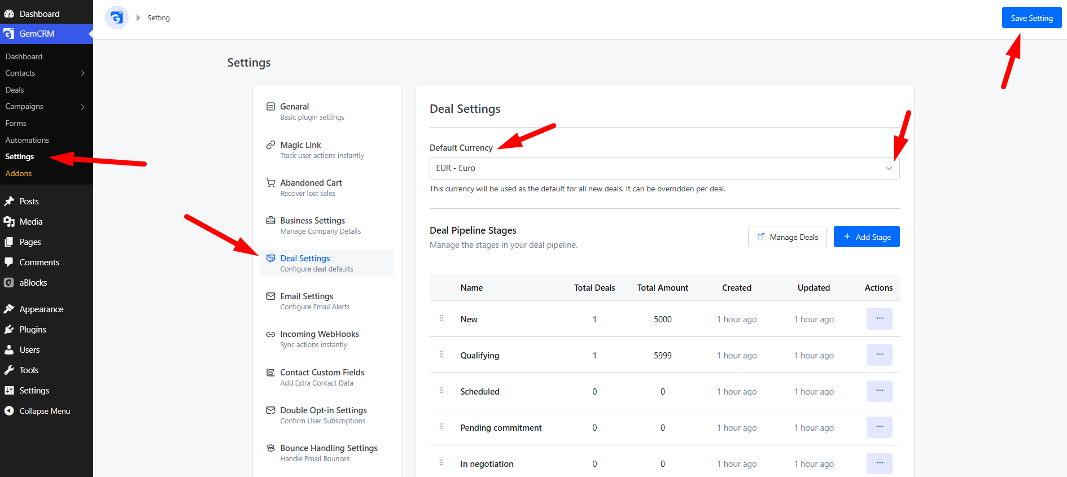Select Incoming WebHooks in settings list
Screen dimensions: 1067x477
click(327, 339)
